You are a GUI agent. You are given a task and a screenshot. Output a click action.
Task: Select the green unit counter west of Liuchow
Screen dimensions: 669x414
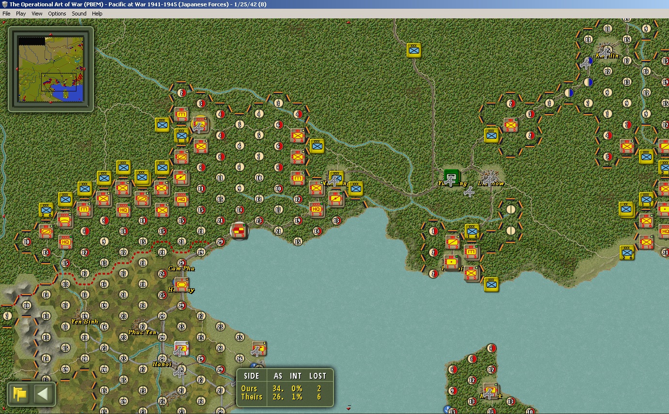tap(451, 177)
